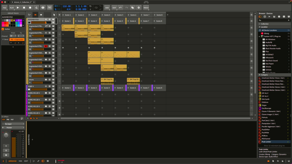
Task: Click the ADD button in toolbar
Action: point(107,8)
